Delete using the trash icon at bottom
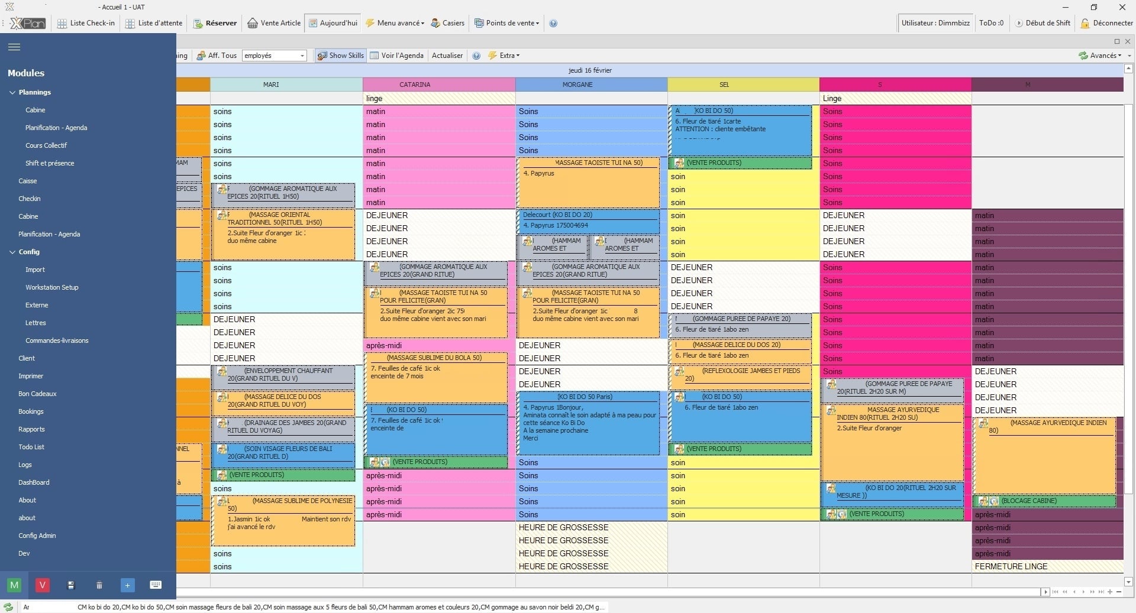The height and width of the screenshot is (613, 1136). (x=99, y=585)
